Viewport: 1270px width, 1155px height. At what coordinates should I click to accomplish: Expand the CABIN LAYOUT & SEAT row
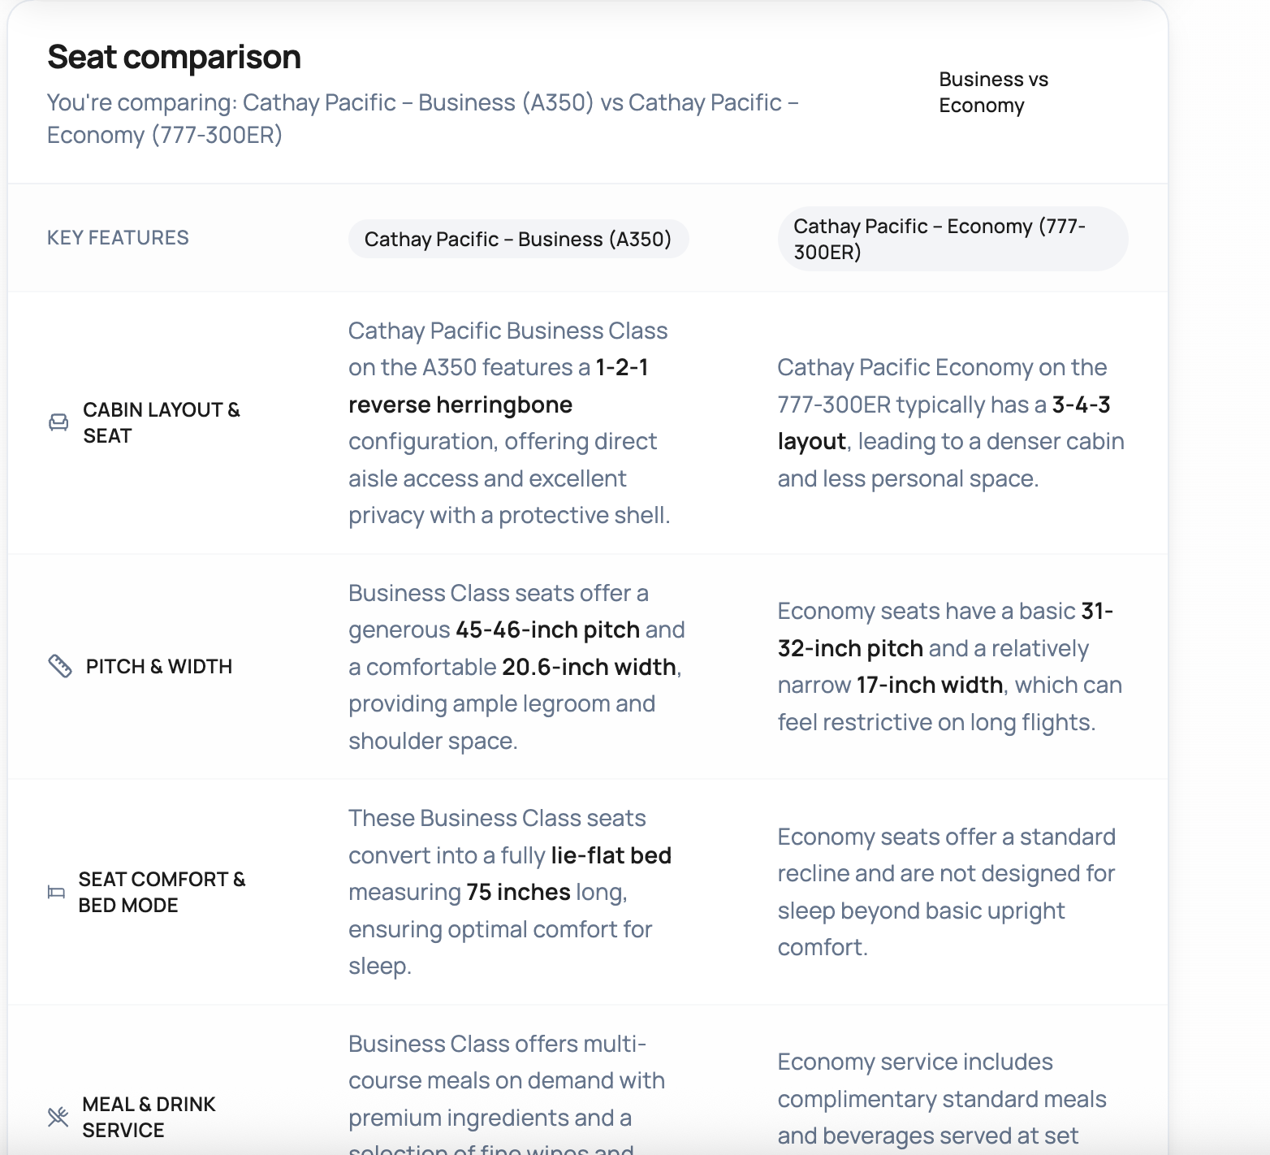pyautogui.click(x=162, y=422)
